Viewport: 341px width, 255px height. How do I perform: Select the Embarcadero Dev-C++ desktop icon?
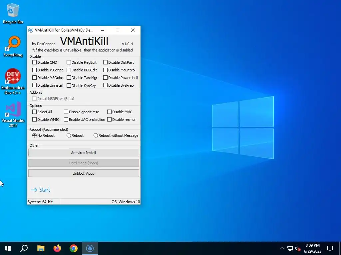point(13,82)
